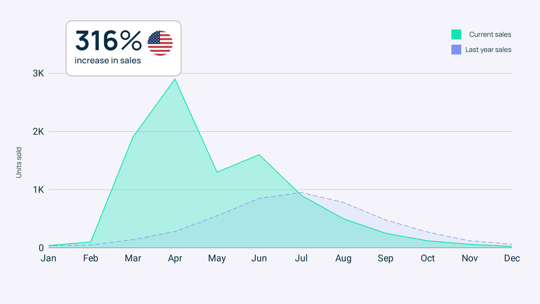The height and width of the screenshot is (304, 540).
Task: Click the Apr label on x-axis
Action: coord(175,258)
